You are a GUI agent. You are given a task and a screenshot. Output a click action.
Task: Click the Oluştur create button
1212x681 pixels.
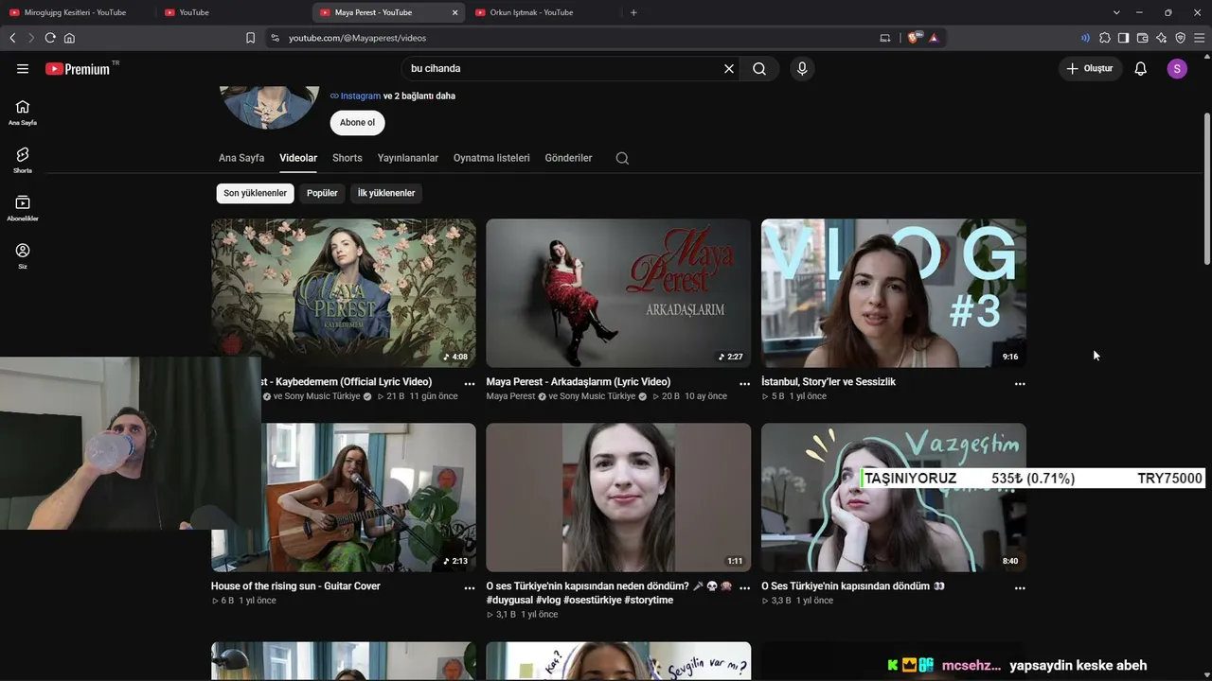(x=1090, y=69)
